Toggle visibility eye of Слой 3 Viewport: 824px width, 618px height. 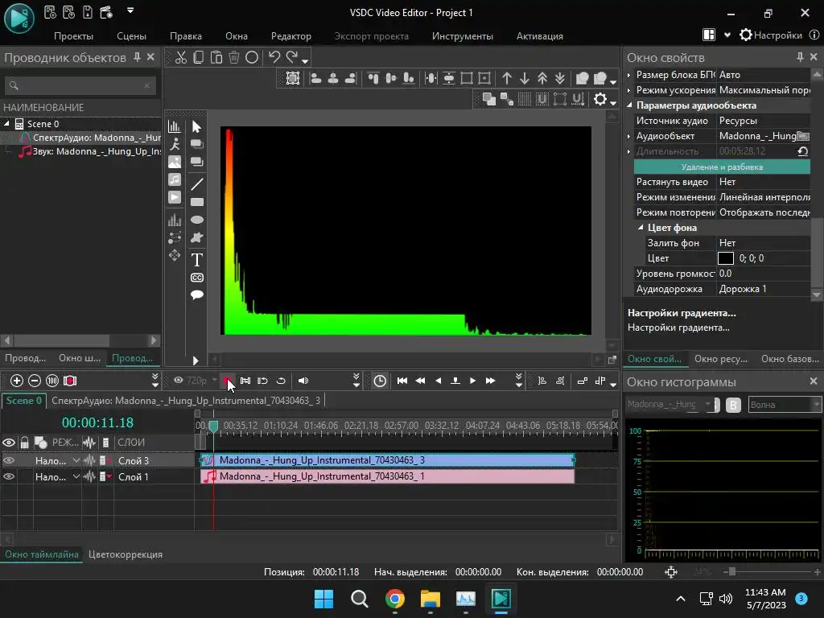click(9, 460)
